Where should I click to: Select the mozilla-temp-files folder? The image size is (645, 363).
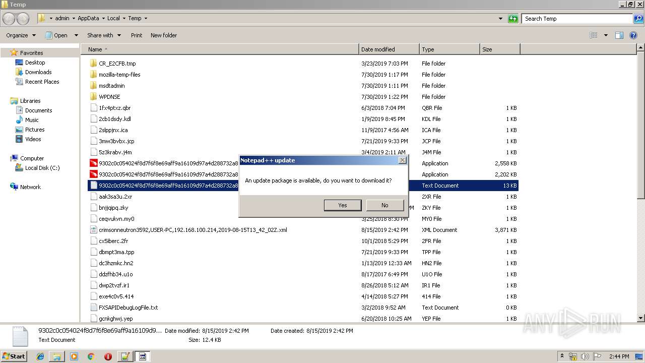[x=119, y=75]
